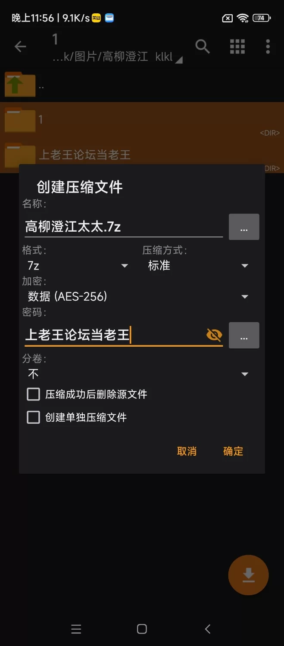Screen dimensions: 284x646
Task: Expand the 7z format dropdown
Action: [78, 266]
